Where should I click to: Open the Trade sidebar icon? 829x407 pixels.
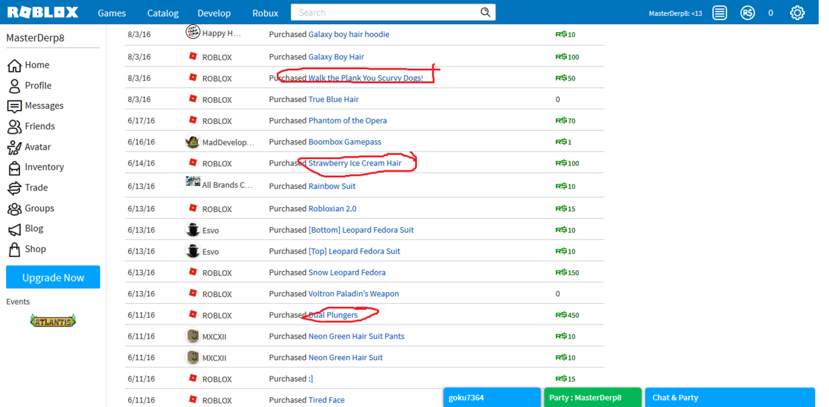[14, 188]
